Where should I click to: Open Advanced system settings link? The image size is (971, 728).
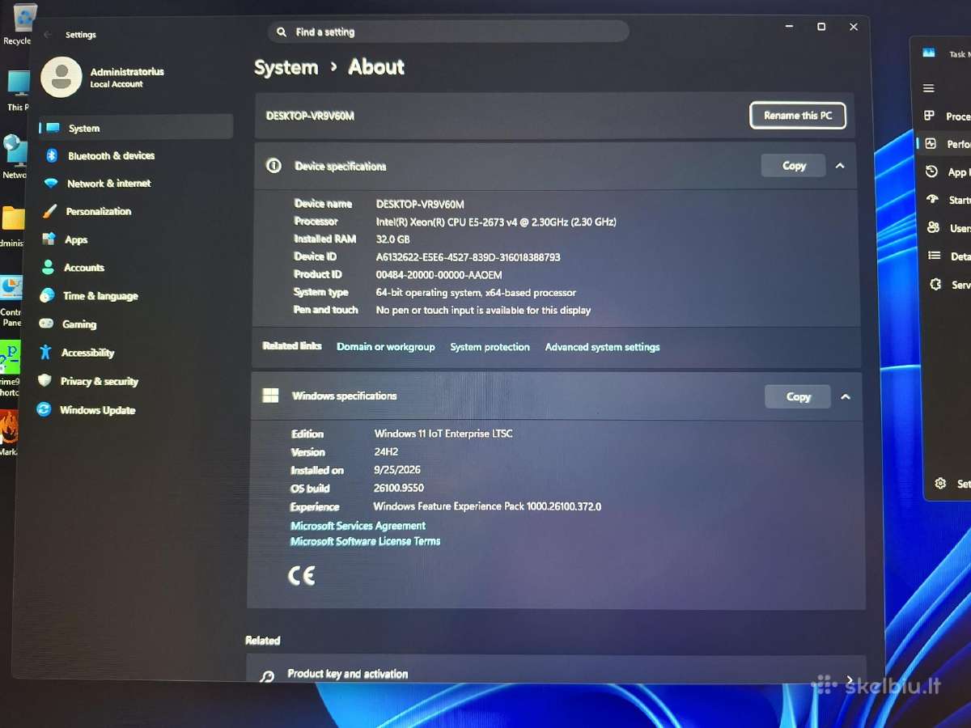pyautogui.click(x=603, y=346)
